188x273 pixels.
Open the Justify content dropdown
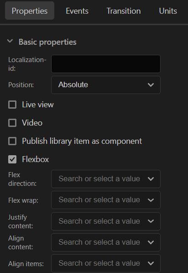(x=106, y=221)
